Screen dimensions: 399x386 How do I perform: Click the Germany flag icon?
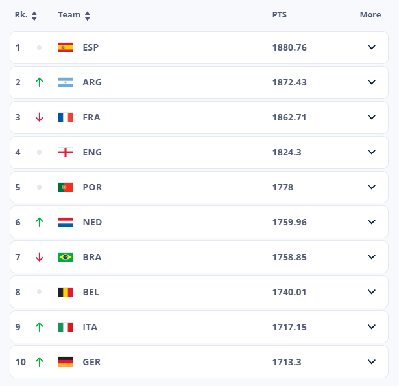(66, 362)
